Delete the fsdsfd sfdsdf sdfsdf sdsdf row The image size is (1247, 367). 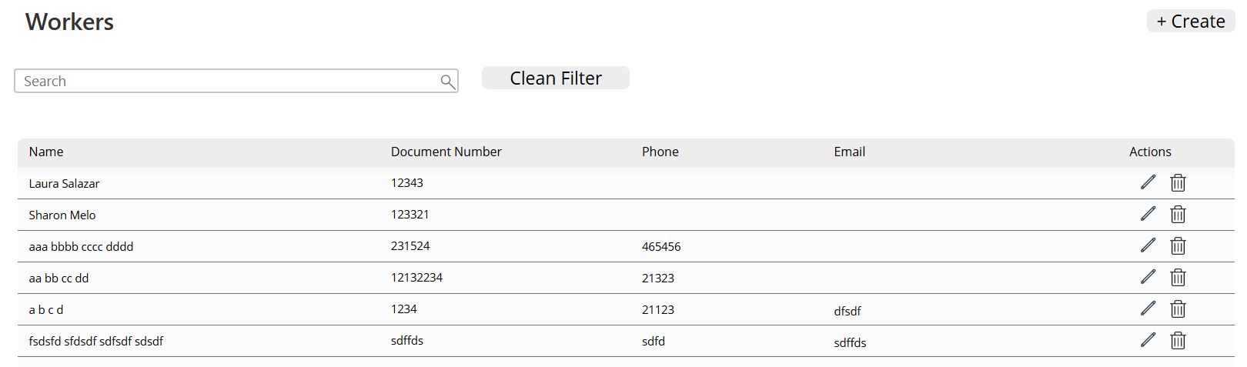point(1178,340)
